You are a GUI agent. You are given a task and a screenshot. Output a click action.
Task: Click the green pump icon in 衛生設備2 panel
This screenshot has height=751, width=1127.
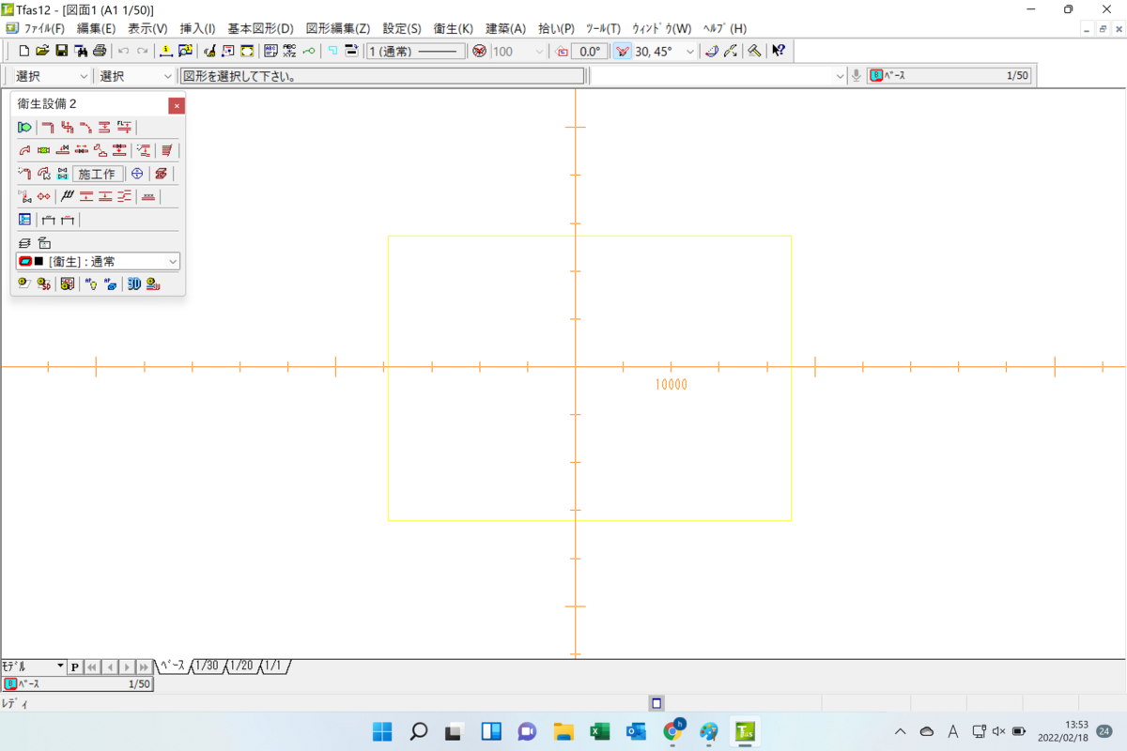(24, 127)
